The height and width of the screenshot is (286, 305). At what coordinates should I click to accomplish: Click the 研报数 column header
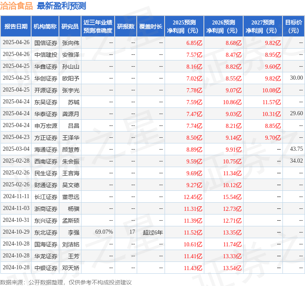(x=126, y=27)
